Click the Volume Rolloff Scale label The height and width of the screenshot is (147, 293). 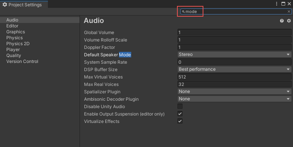coord(106,40)
